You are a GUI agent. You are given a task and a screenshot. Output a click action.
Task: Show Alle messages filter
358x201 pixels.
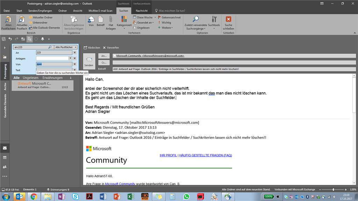pos(16,78)
